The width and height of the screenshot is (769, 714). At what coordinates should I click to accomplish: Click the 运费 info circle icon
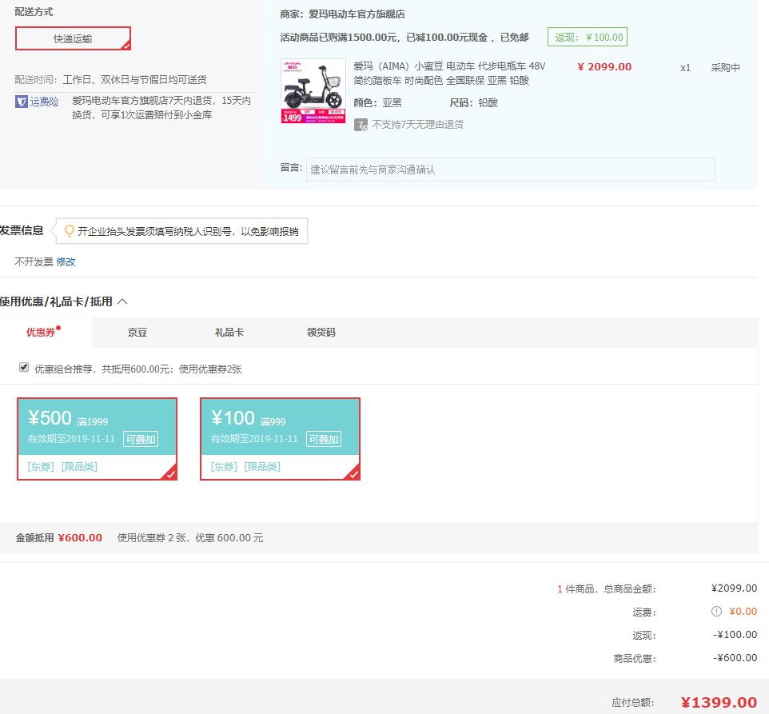click(716, 612)
